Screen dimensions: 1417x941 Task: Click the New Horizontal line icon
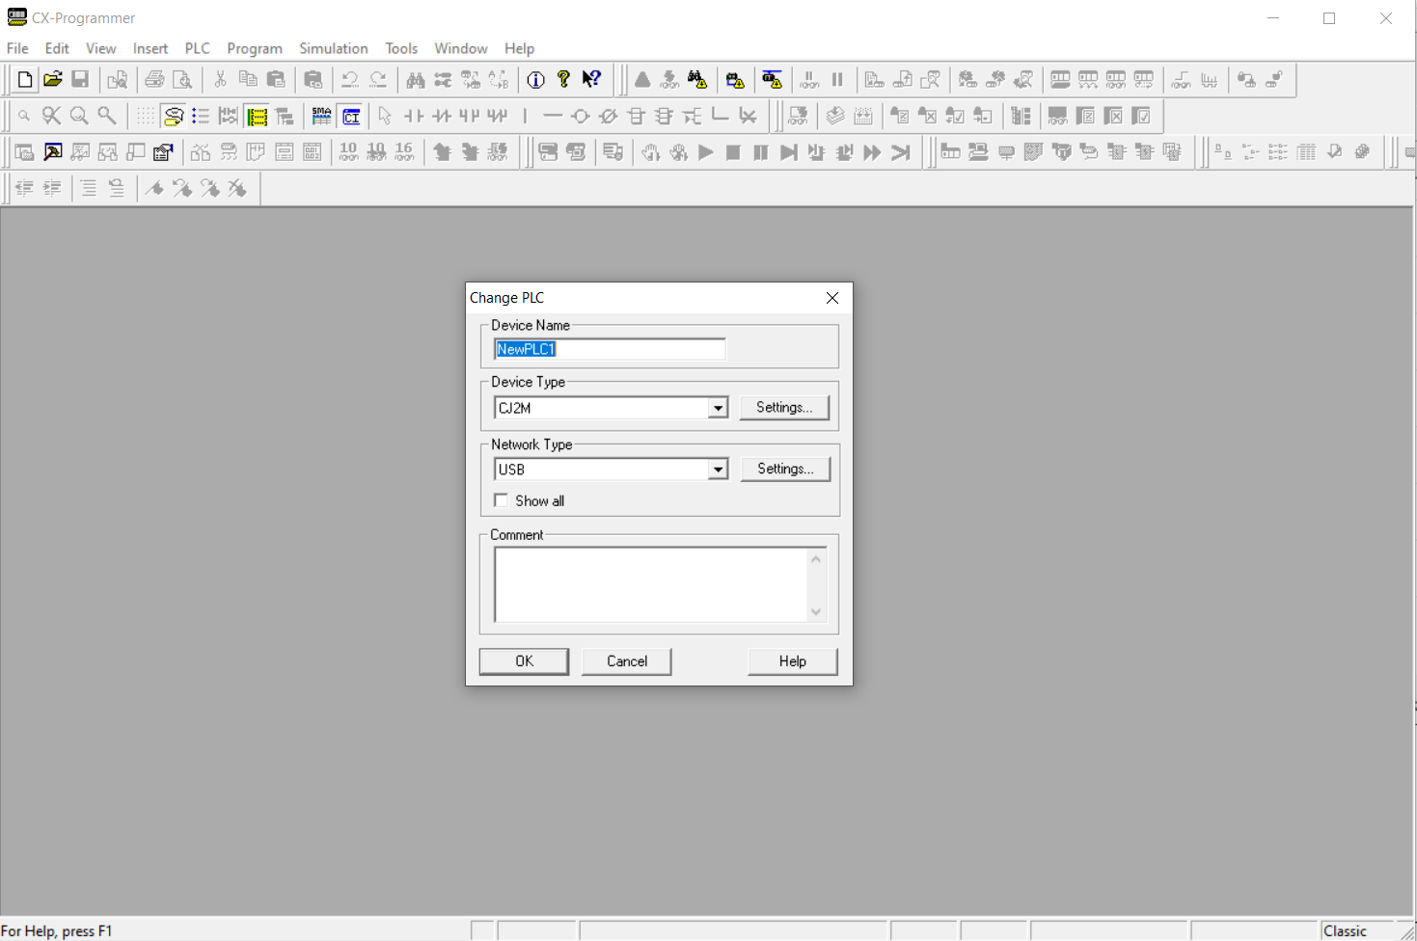click(553, 117)
